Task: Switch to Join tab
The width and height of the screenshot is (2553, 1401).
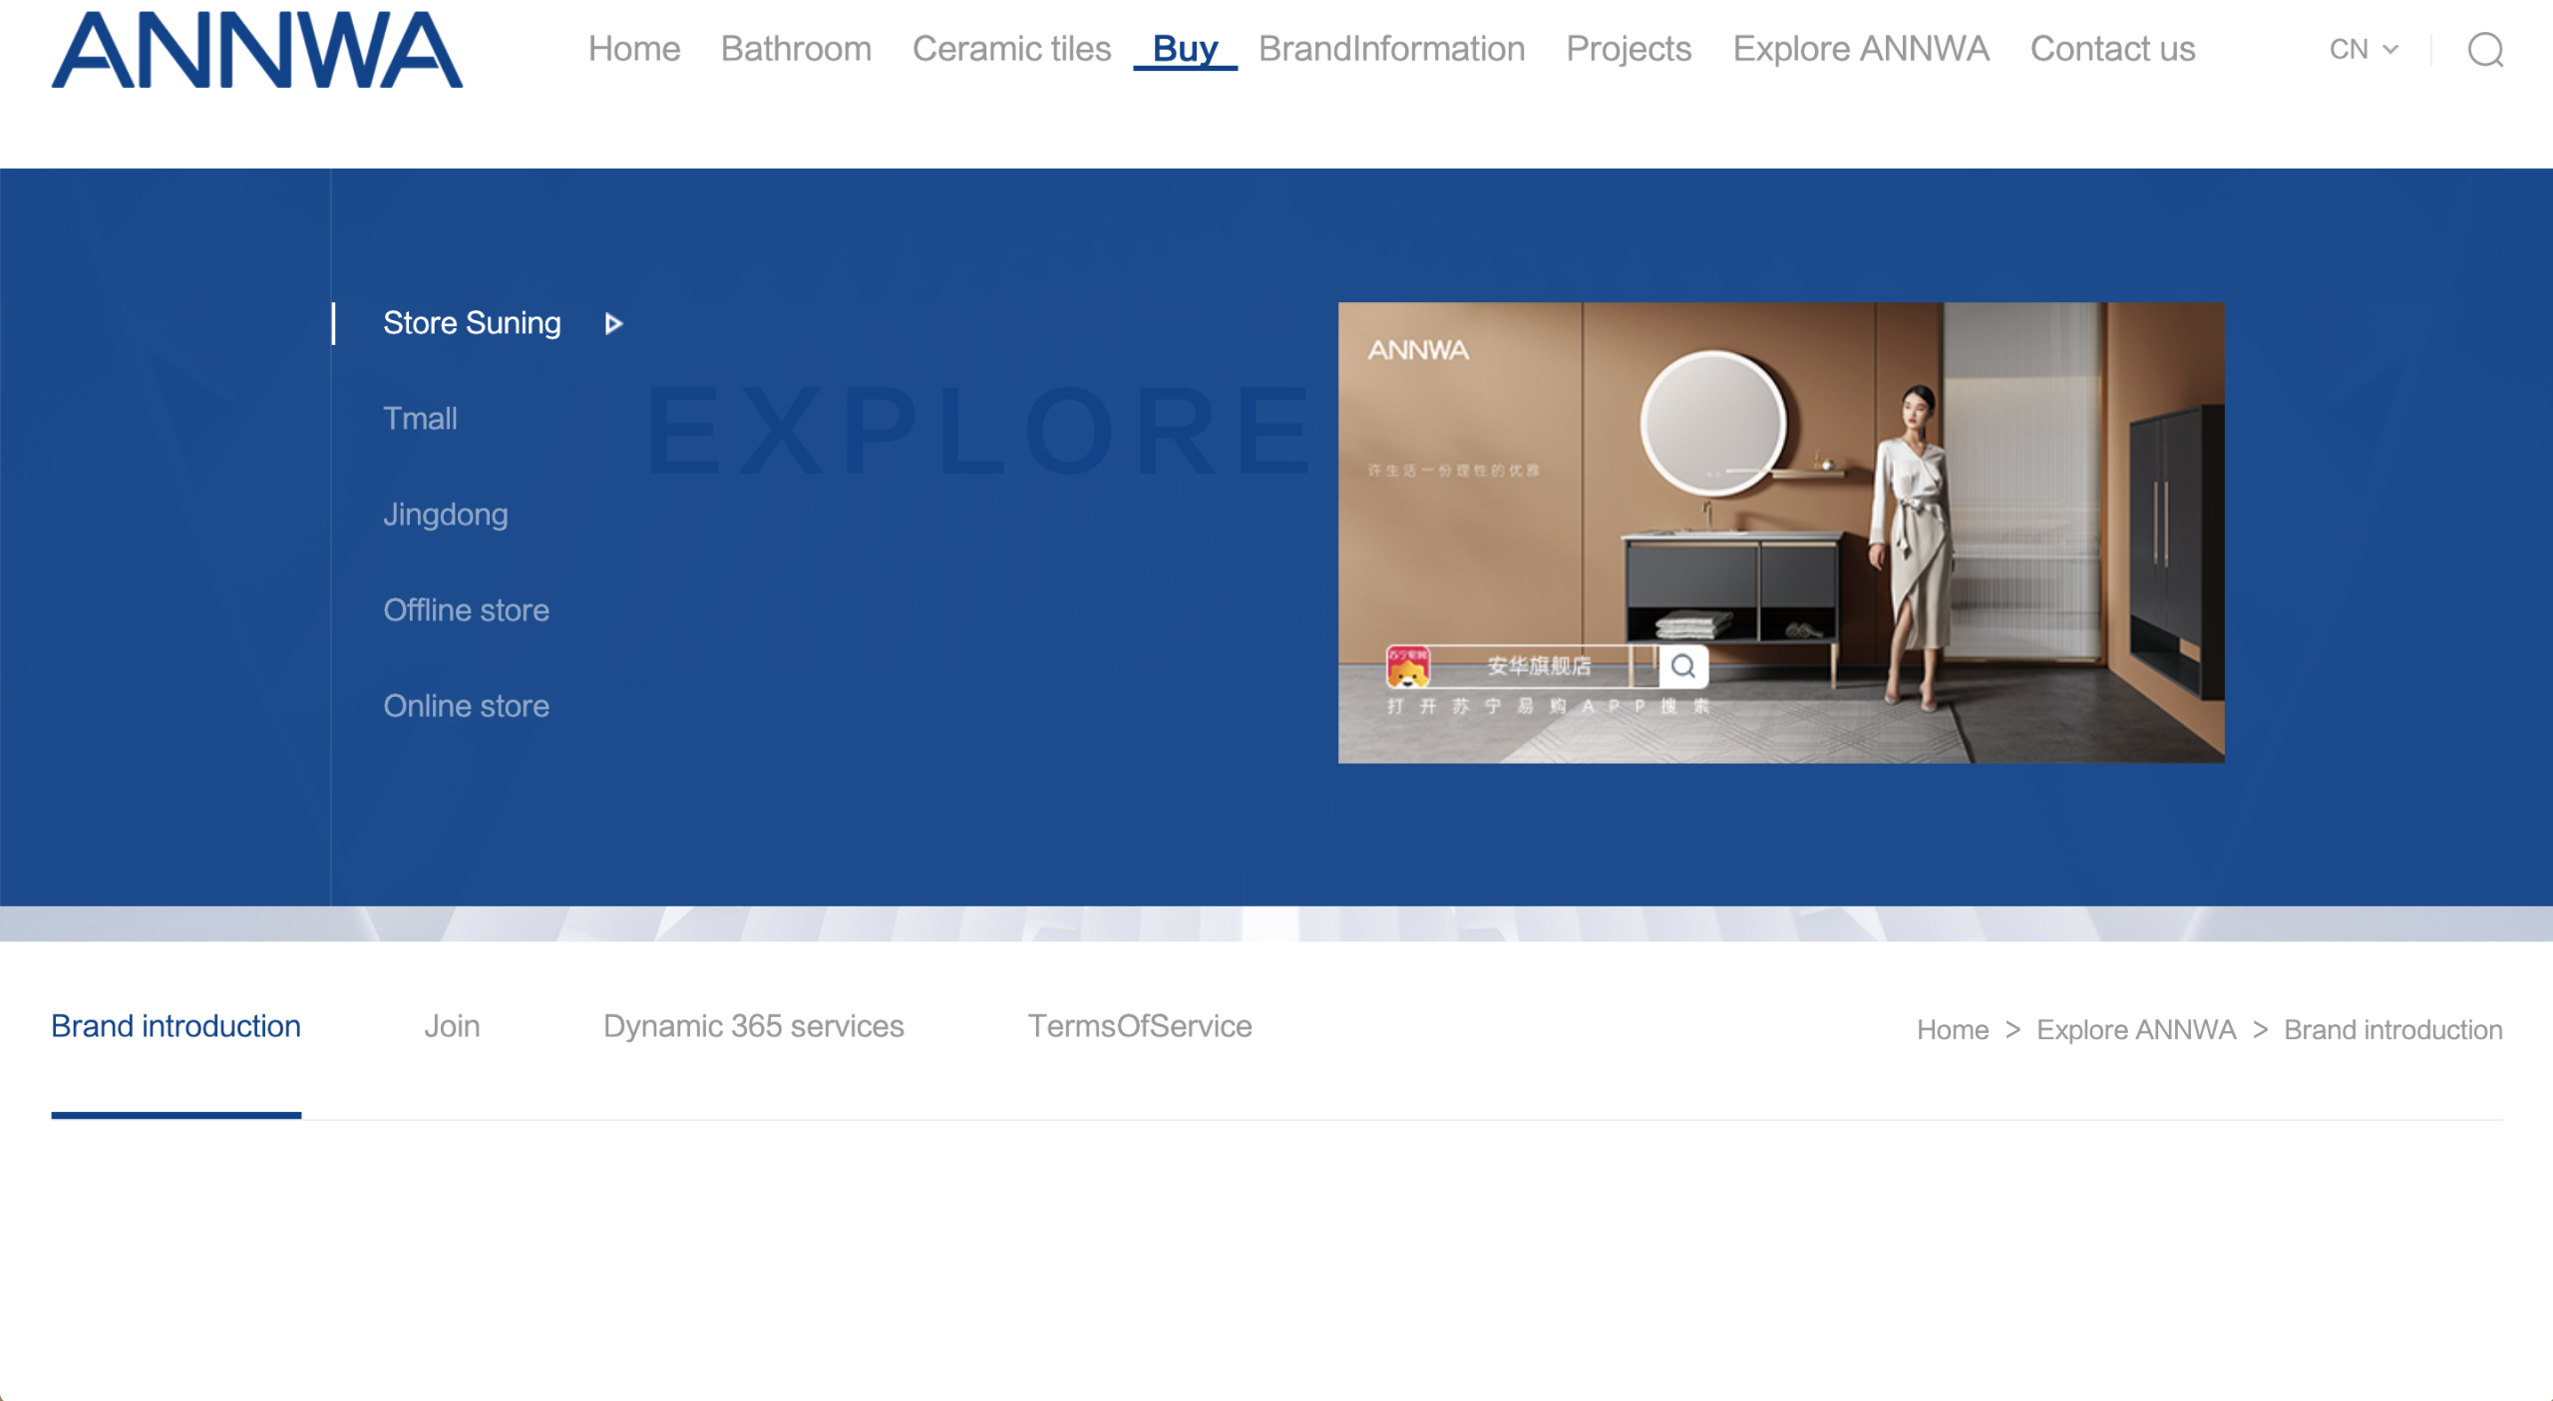Action: 452,1026
